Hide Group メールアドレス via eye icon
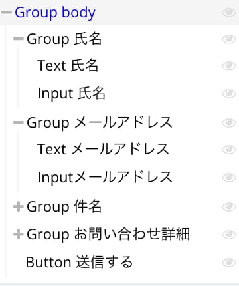239x286 pixels. (x=229, y=122)
